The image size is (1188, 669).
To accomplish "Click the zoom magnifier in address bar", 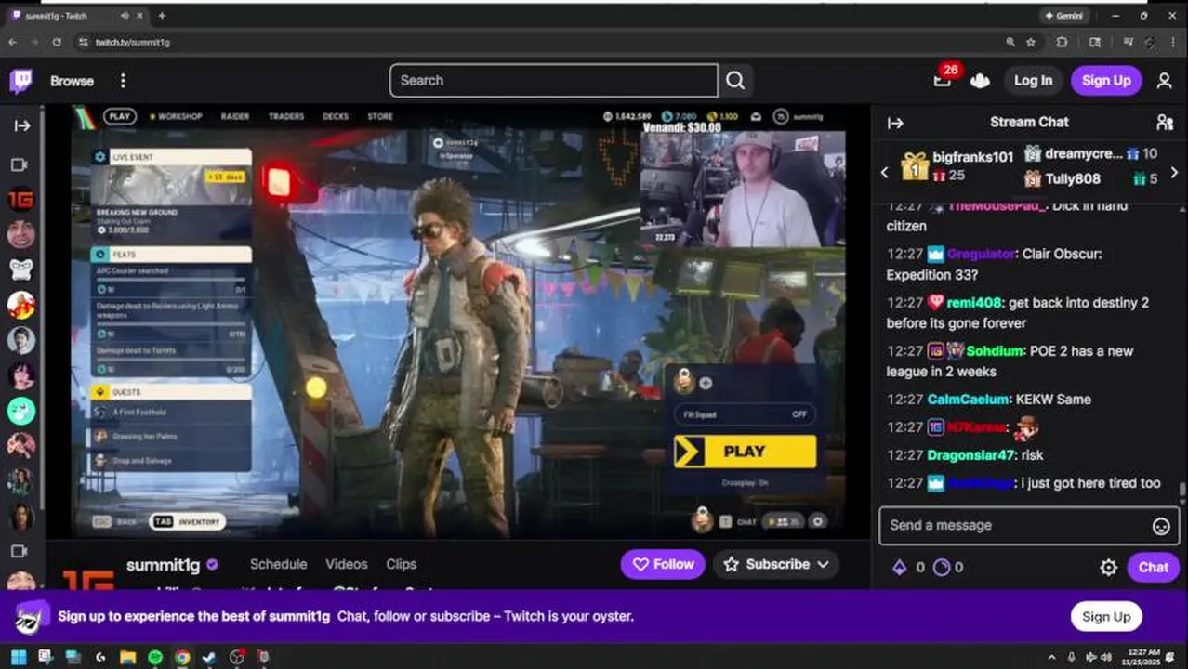I will tap(1010, 42).
